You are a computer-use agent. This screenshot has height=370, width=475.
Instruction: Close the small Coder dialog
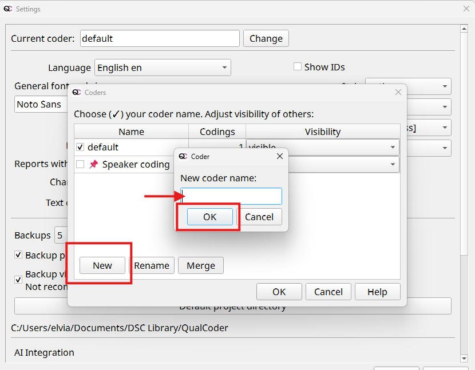coord(280,156)
